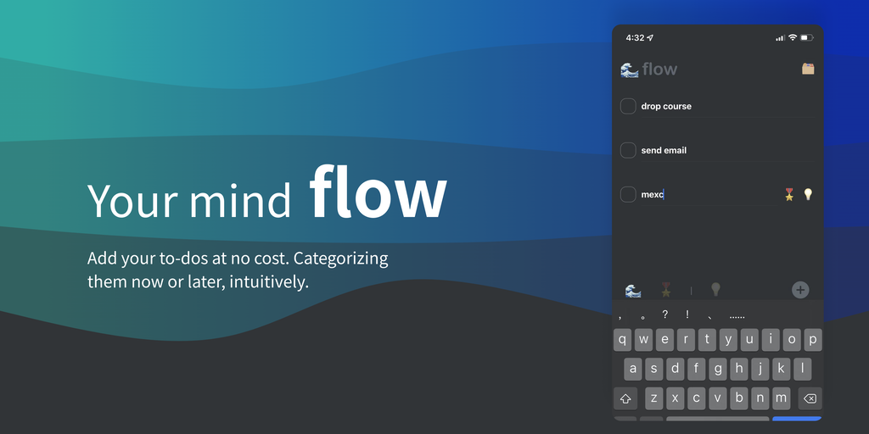Screen dimensions: 869x434
Task: Tag mexc item with the medal icon
Action: (x=789, y=194)
